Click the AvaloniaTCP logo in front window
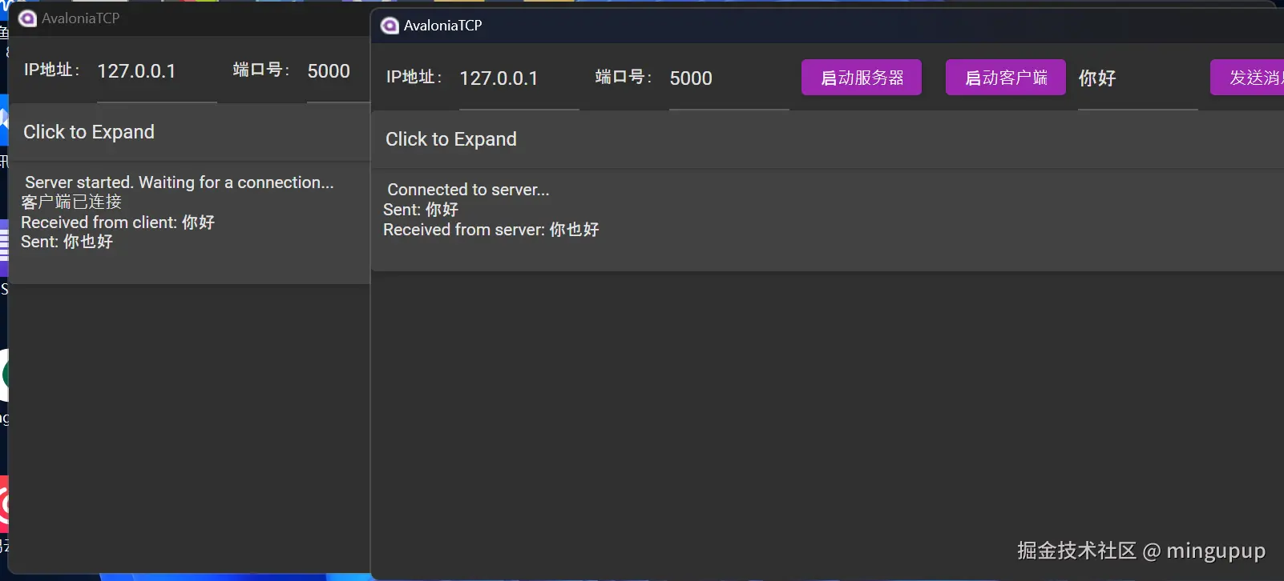Image resolution: width=1284 pixels, height=581 pixels. [390, 26]
